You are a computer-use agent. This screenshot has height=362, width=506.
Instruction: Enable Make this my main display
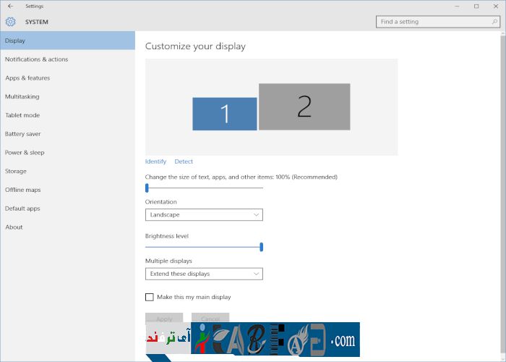click(150, 297)
